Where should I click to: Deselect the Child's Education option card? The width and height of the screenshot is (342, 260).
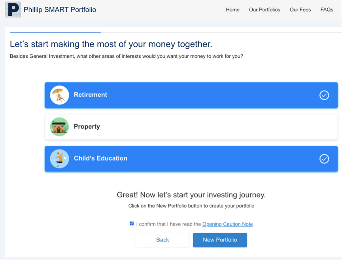click(191, 159)
